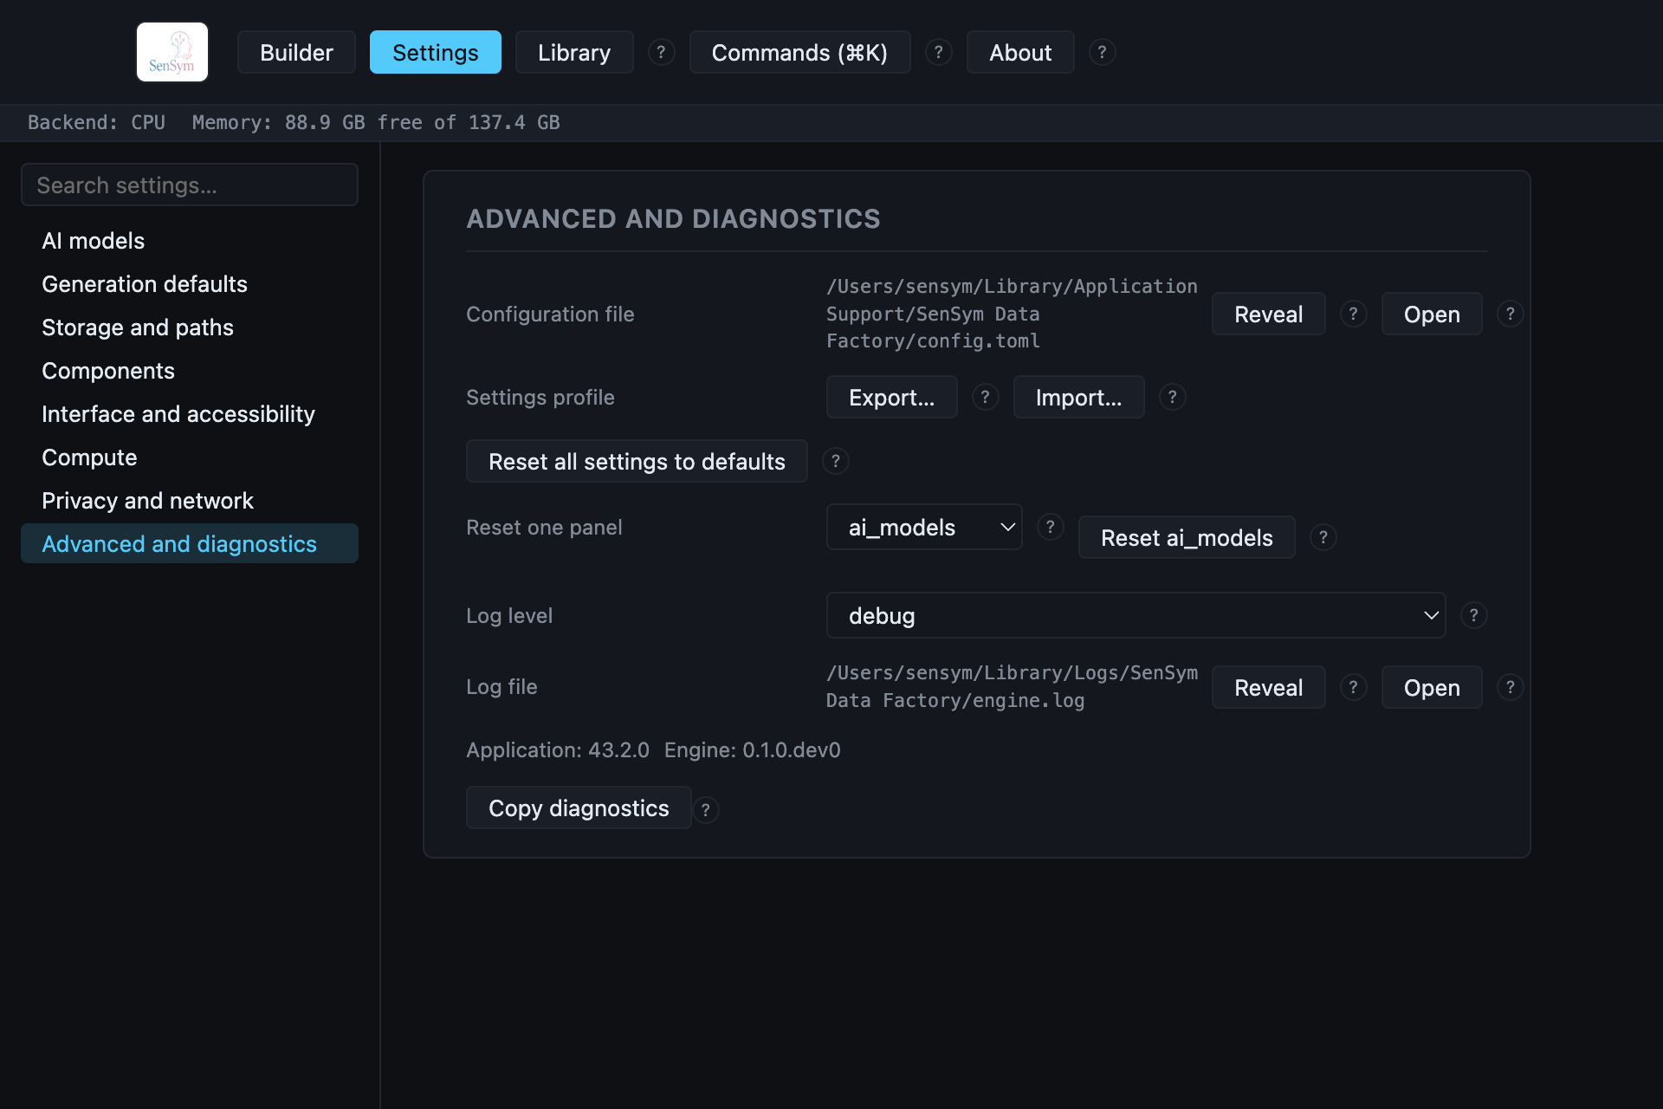
Task: Click help icon beside ai_models dropdown
Action: (x=1051, y=527)
